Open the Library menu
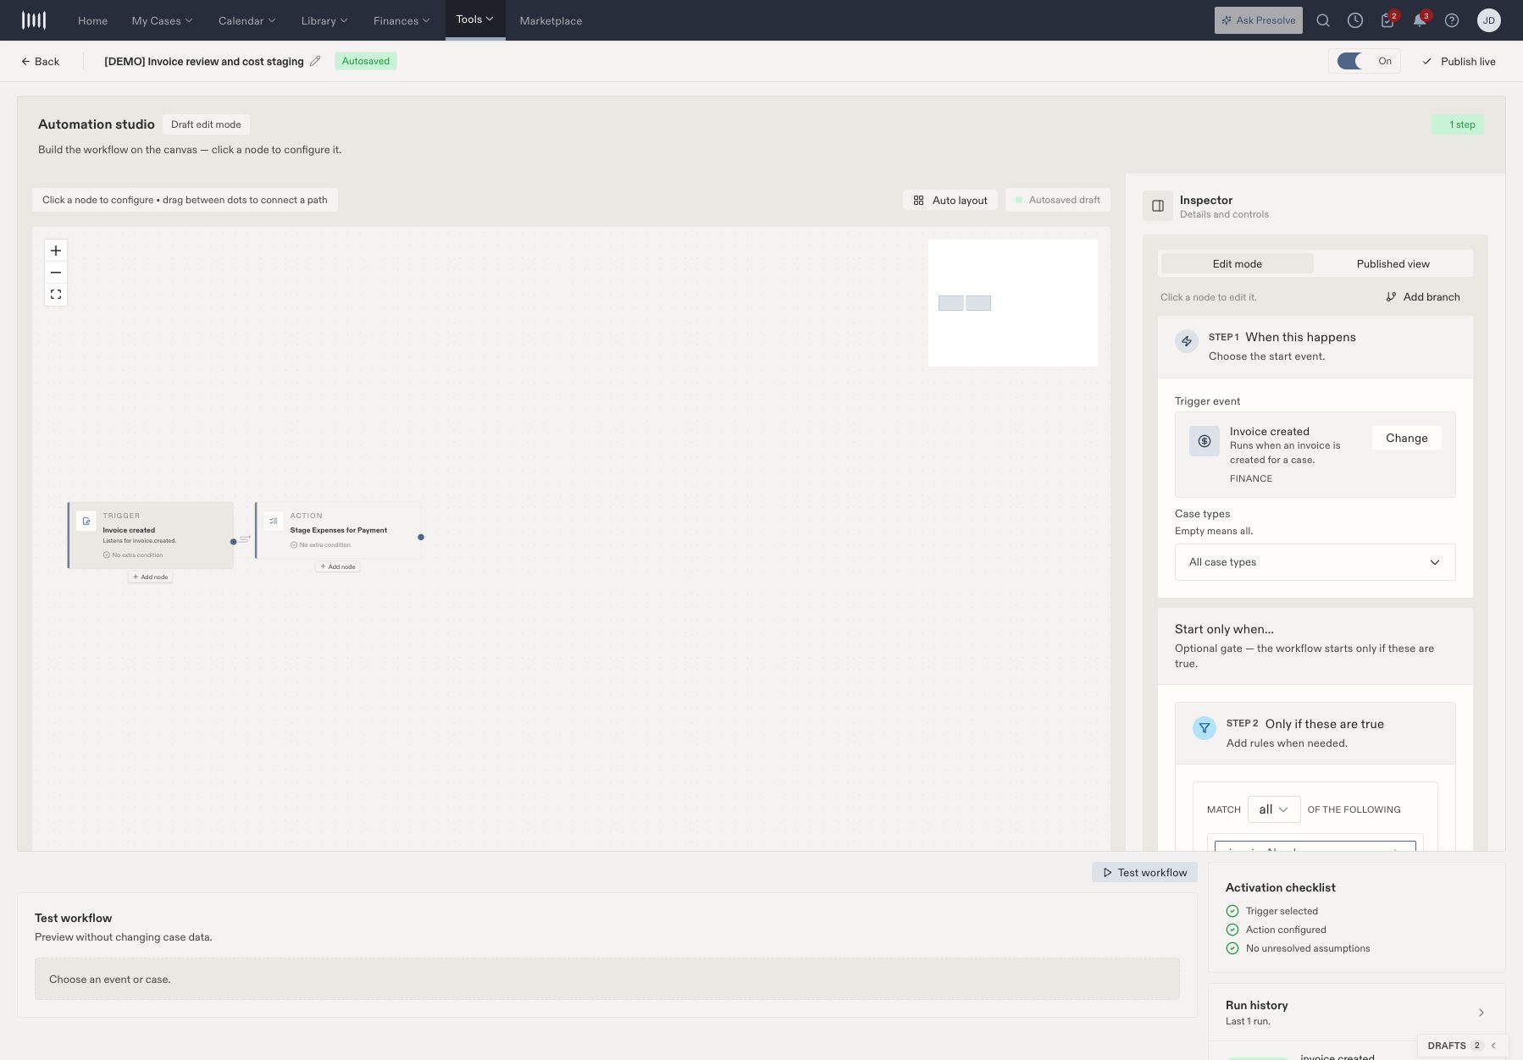 pyautogui.click(x=324, y=20)
